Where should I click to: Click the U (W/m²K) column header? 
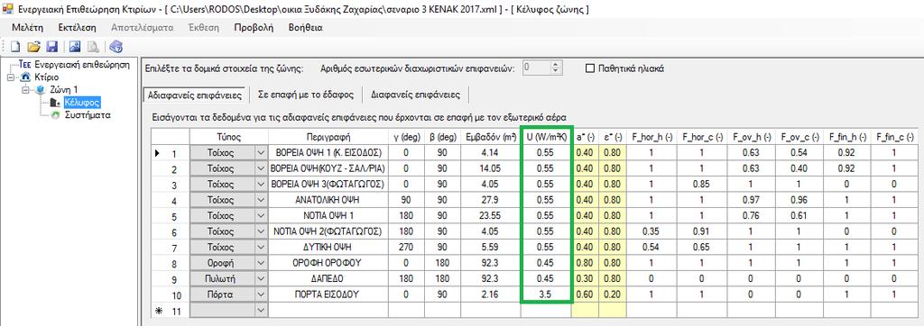(x=545, y=137)
